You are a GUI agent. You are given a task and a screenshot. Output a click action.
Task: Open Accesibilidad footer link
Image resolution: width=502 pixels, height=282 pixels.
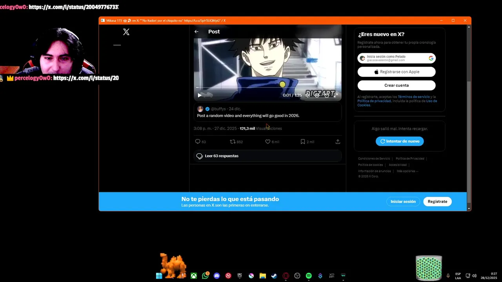[x=398, y=165]
